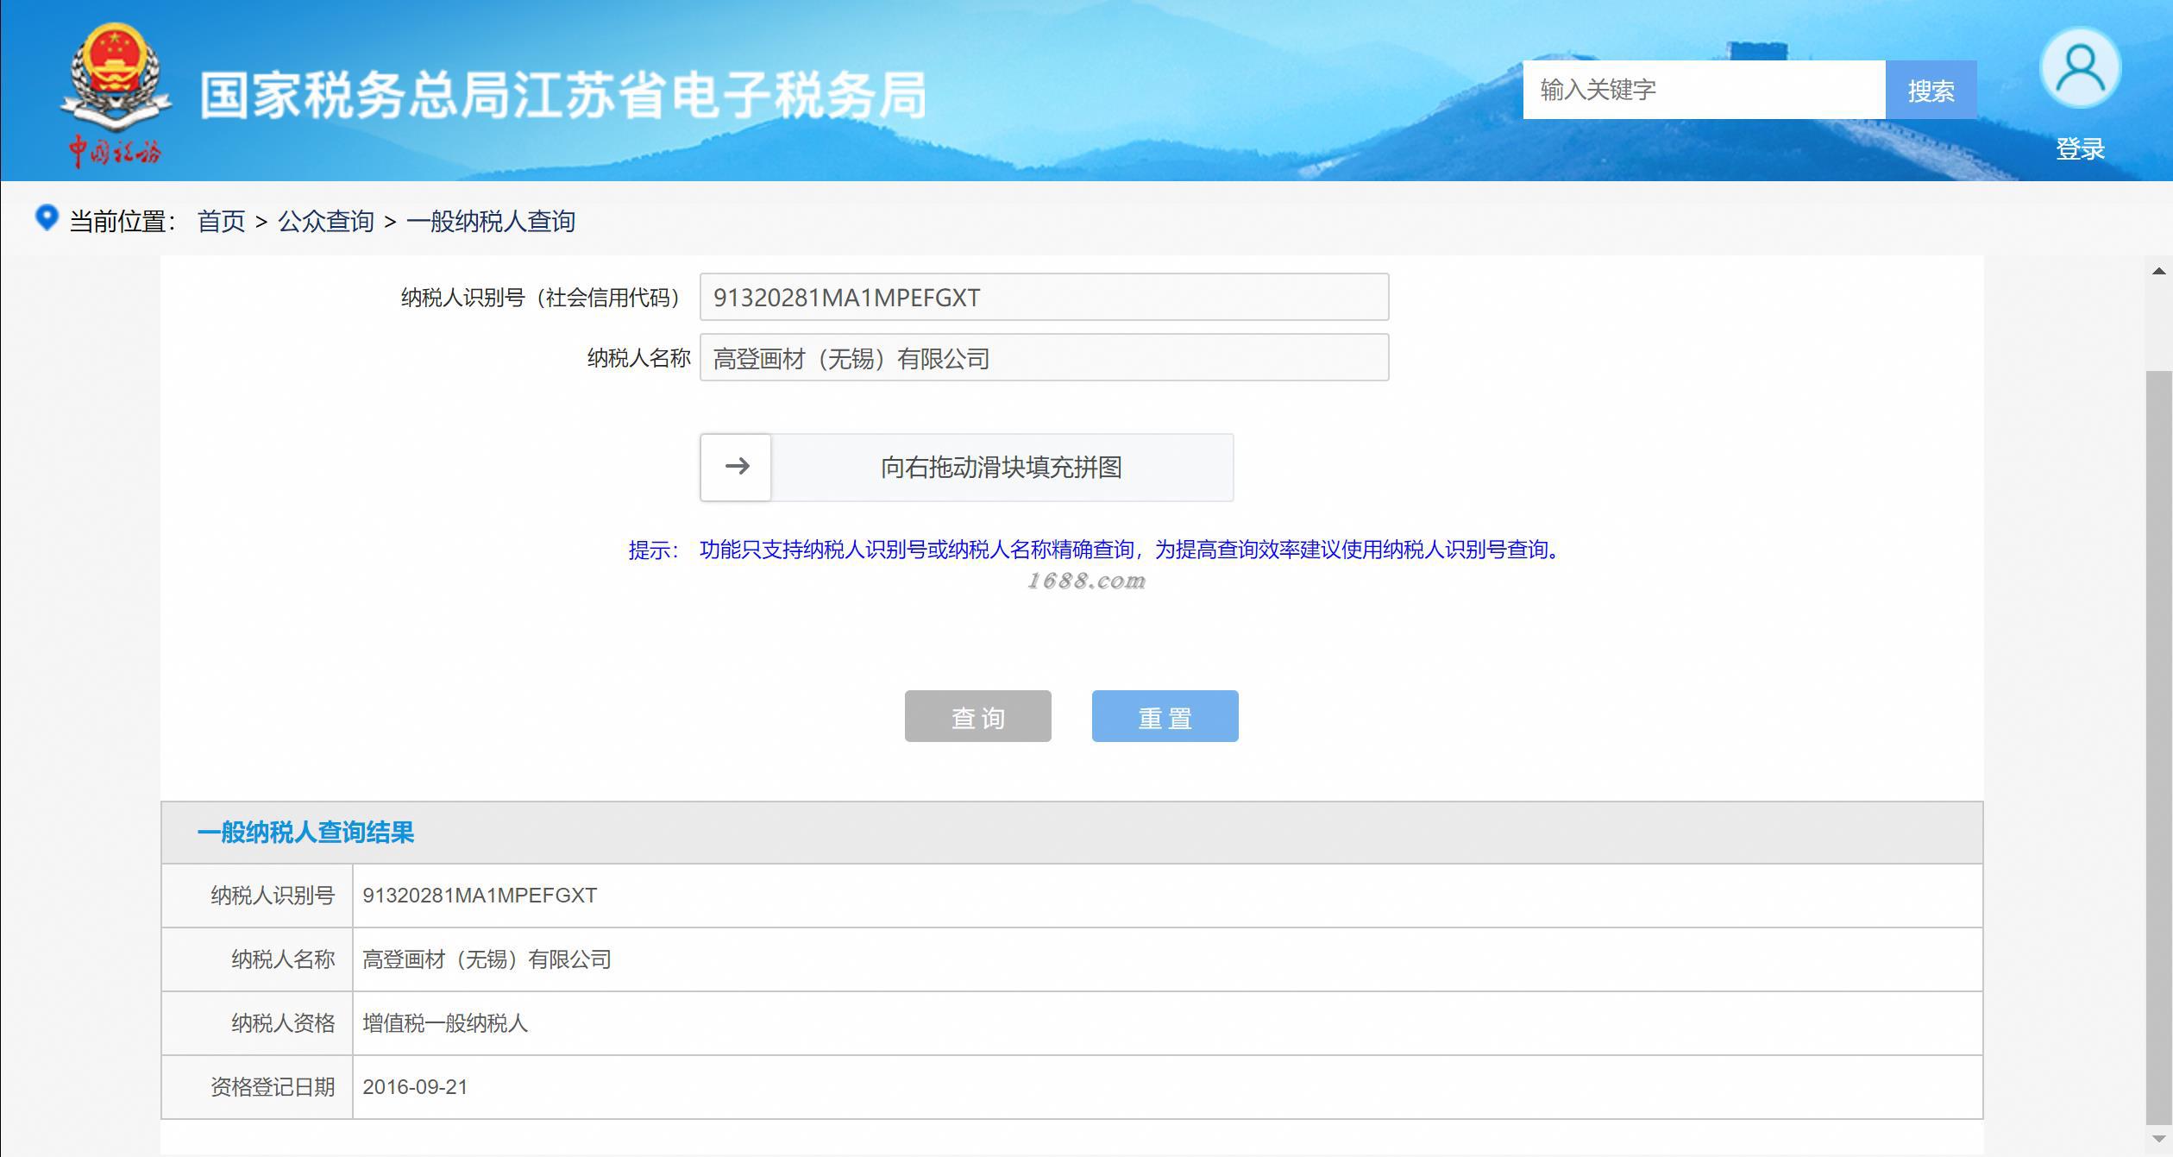Click scrollbar down arrow
2173x1157 pixels.
[x=2158, y=1139]
